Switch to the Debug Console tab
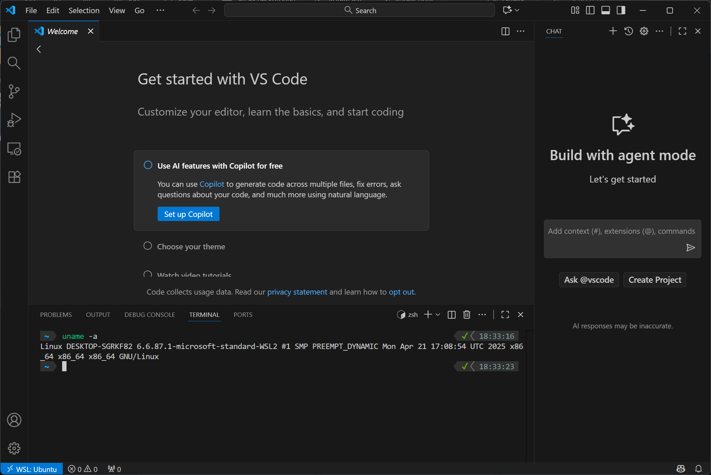Image resolution: width=711 pixels, height=475 pixels. (x=150, y=315)
